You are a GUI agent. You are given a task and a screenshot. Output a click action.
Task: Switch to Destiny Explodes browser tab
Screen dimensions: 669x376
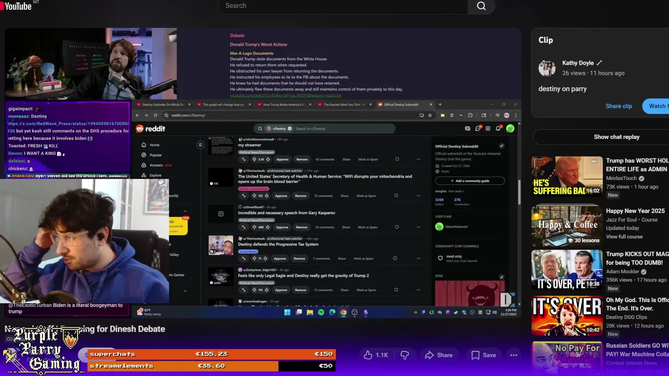point(163,104)
